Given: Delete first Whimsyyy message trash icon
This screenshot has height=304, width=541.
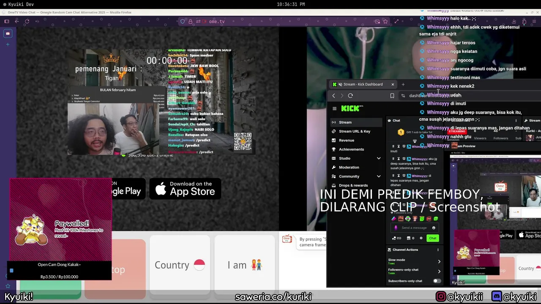Looking at the screenshot, I should click(393, 147).
